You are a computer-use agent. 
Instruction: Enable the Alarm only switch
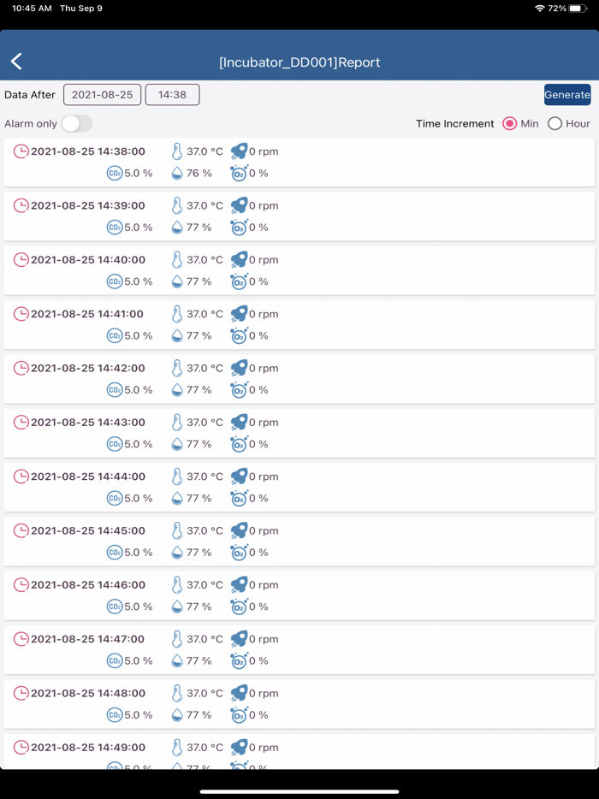76,124
